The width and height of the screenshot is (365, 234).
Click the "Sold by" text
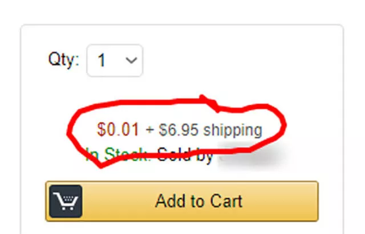pyautogui.click(x=185, y=154)
